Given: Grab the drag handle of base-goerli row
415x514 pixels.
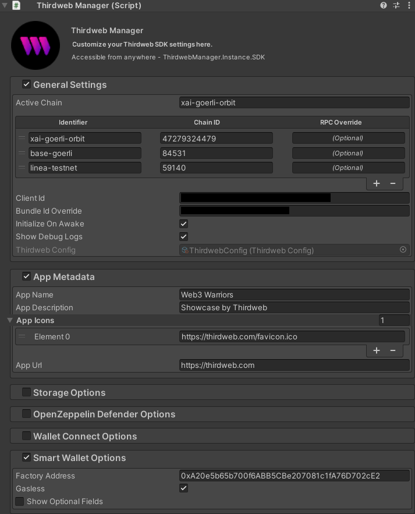Looking at the screenshot, I should (22, 153).
